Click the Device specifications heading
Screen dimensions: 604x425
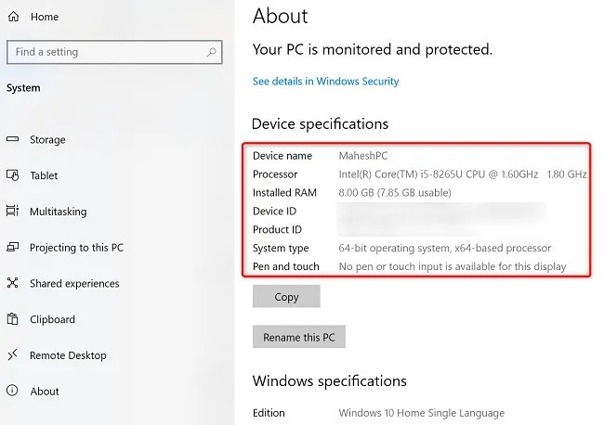pos(321,124)
